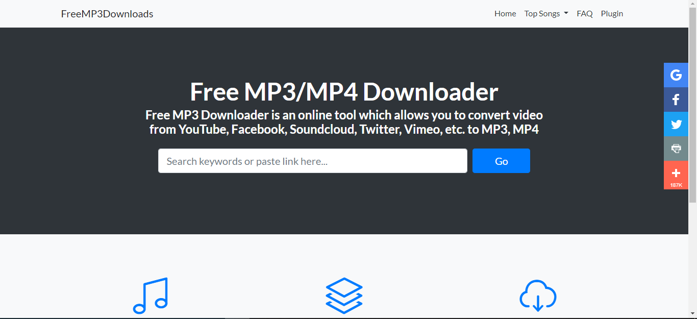
Task: Expand the Top Songs dropdown
Action: coord(546,14)
